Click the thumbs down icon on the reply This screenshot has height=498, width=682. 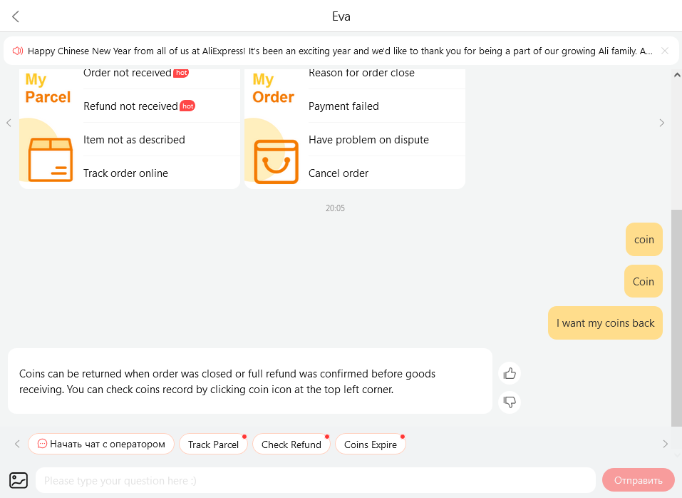(x=510, y=402)
